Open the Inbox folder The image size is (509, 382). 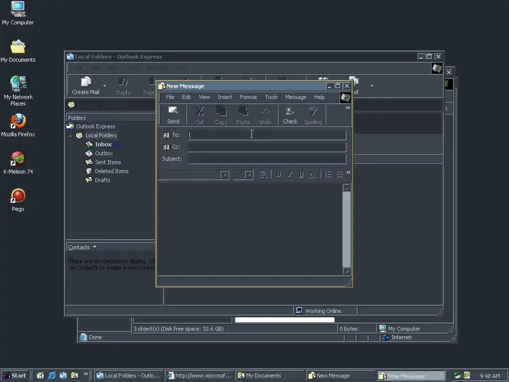click(x=103, y=144)
